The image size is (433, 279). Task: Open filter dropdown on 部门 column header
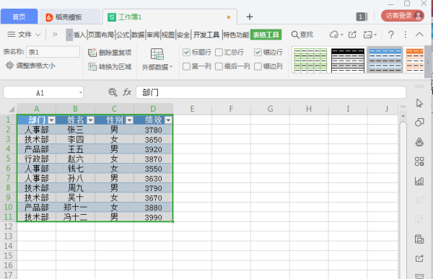[x=52, y=120]
